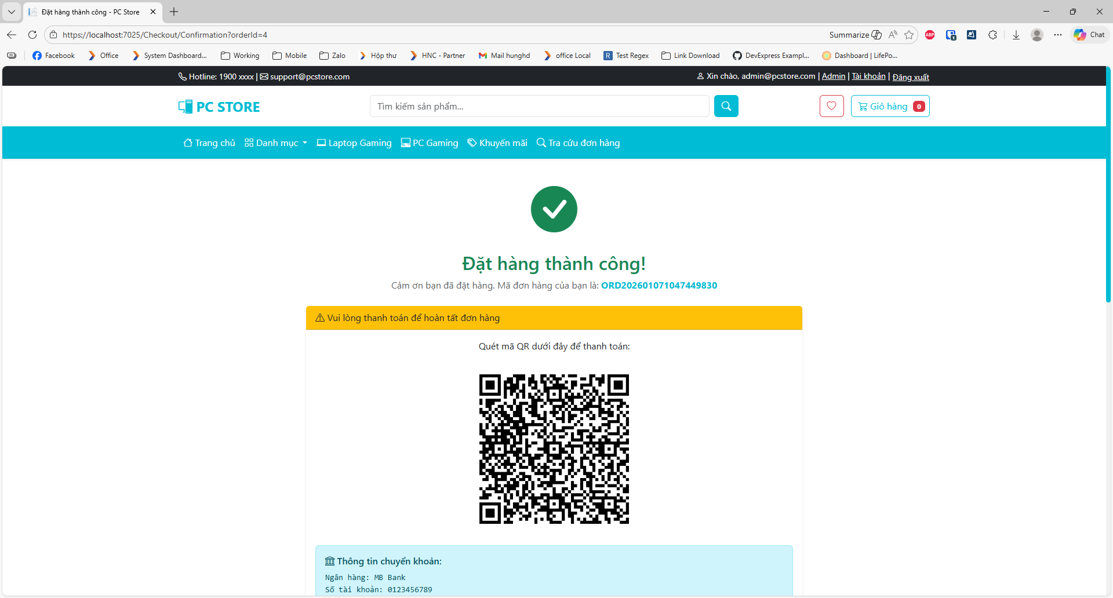Open the Giỏ hàng cart button
Image resolution: width=1113 pixels, height=598 pixels.
889,106
